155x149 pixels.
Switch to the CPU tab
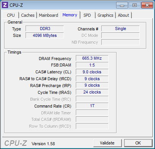tap(11, 15)
